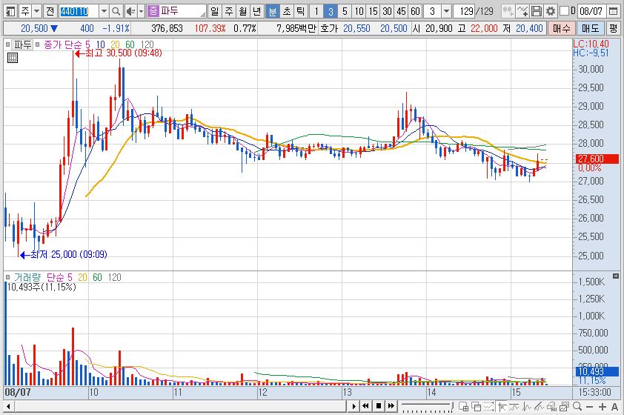
Task: Choose the 10 minute interval button
Action: (x=359, y=11)
